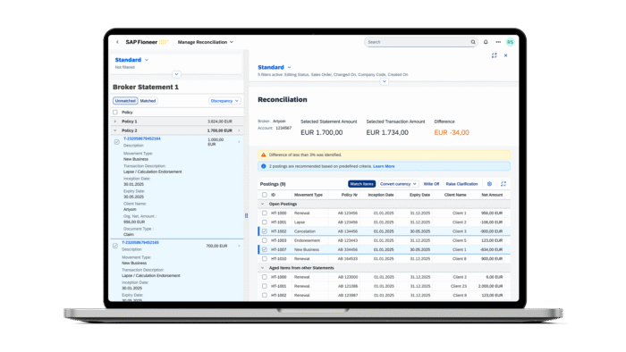This screenshot has width=626, height=352.
Task: Select the Policy header checkbox
Action: coord(115,112)
